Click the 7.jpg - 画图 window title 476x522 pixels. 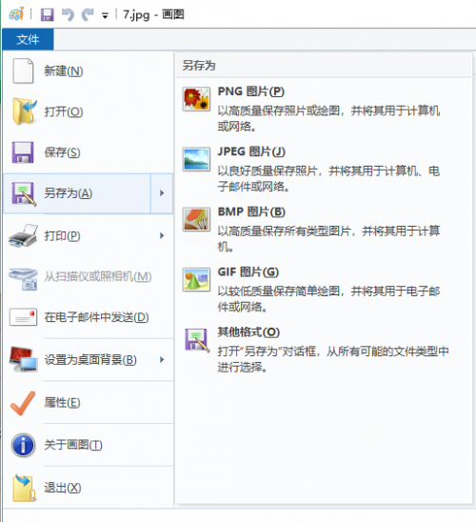pyautogui.click(x=153, y=14)
